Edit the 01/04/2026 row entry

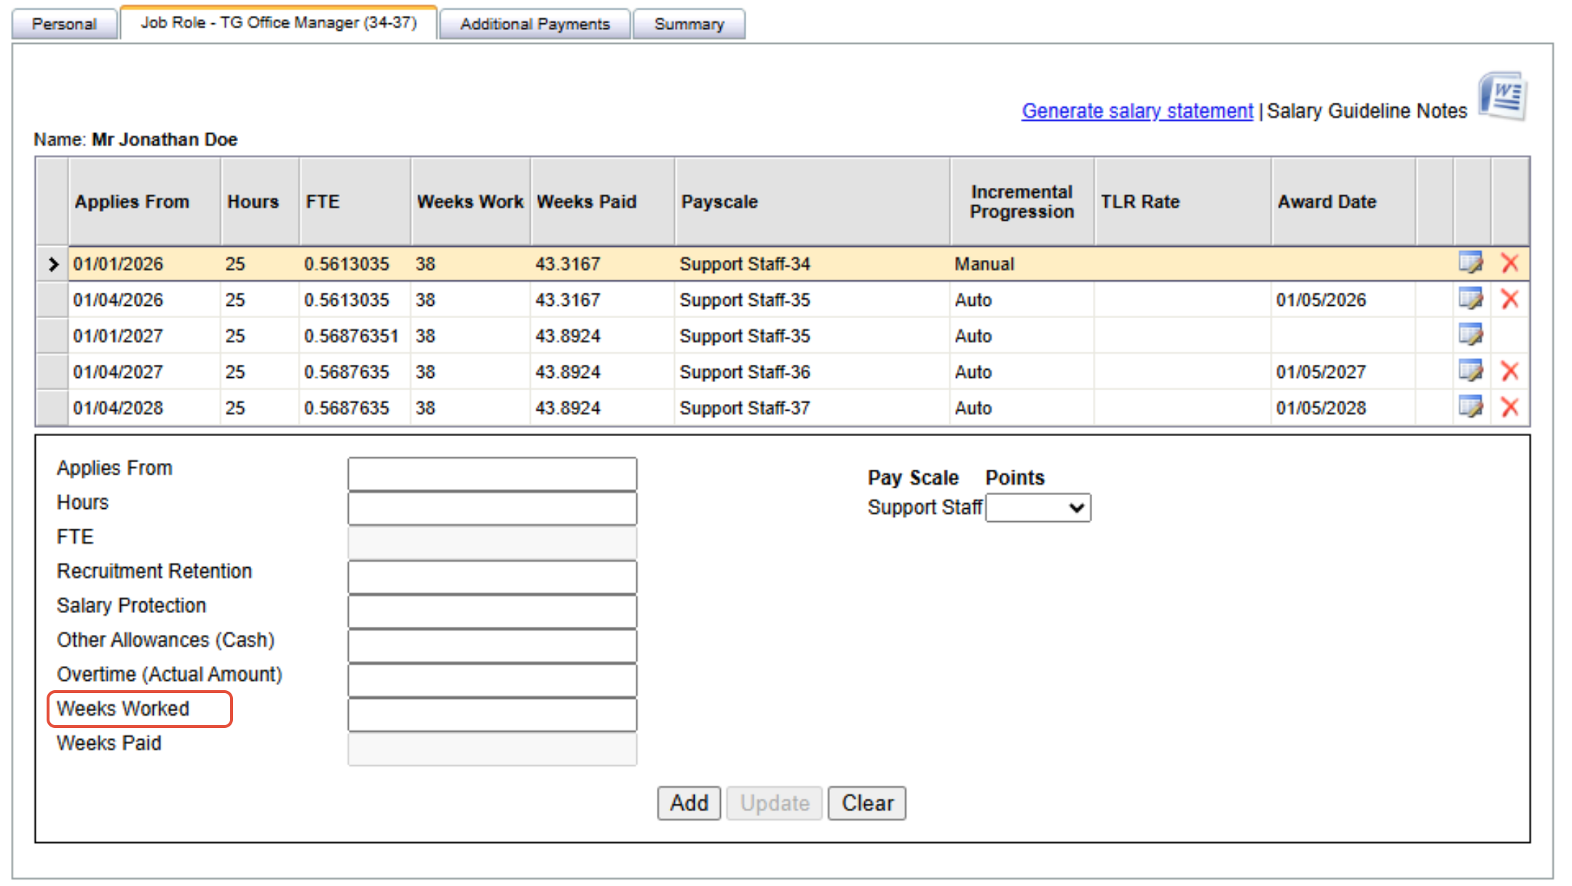(x=1470, y=299)
